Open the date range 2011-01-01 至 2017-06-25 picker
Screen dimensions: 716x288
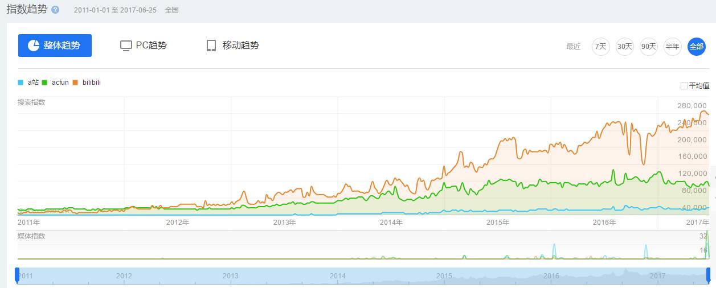tap(115, 10)
